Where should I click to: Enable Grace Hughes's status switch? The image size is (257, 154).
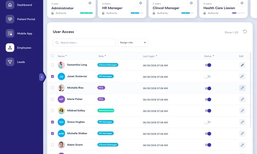click(x=208, y=122)
